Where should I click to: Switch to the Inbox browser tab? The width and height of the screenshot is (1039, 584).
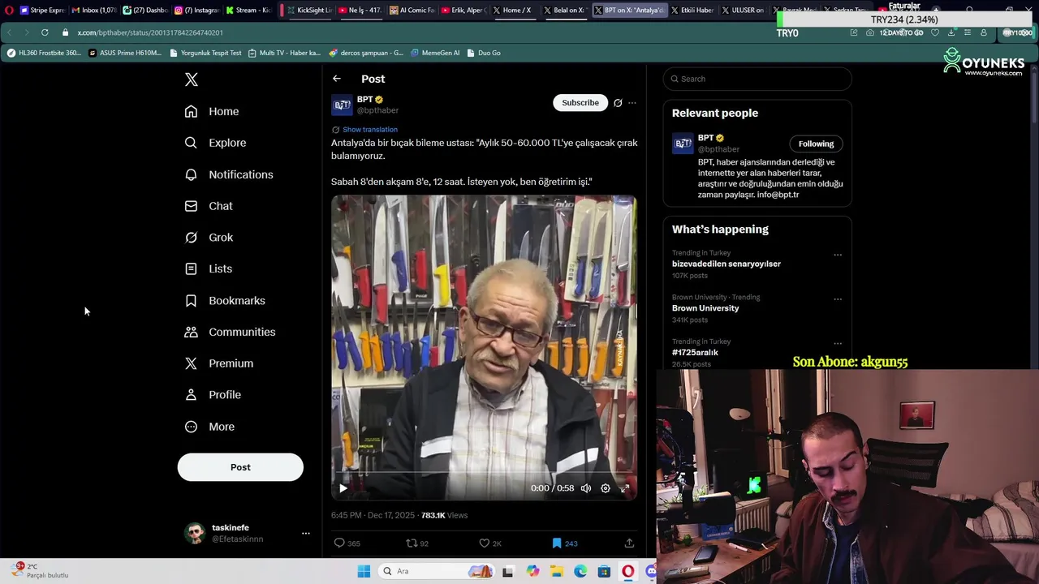pyautogui.click(x=93, y=10)
